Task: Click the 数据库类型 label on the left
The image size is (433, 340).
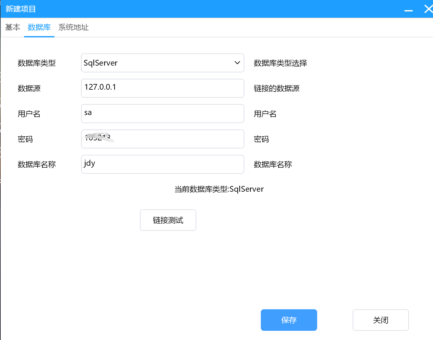Action: click(37, 63)
